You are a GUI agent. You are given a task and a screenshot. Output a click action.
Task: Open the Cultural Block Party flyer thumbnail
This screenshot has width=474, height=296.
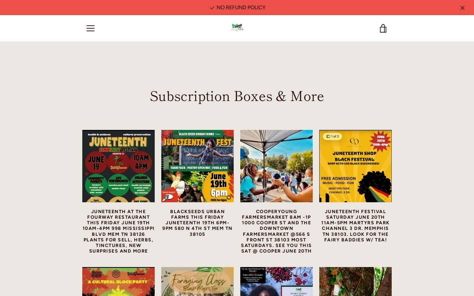tap(118, 282)
